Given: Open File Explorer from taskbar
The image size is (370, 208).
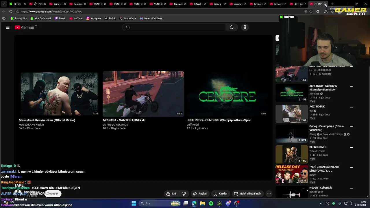Looking at the screenshot, I should [202, 203].
